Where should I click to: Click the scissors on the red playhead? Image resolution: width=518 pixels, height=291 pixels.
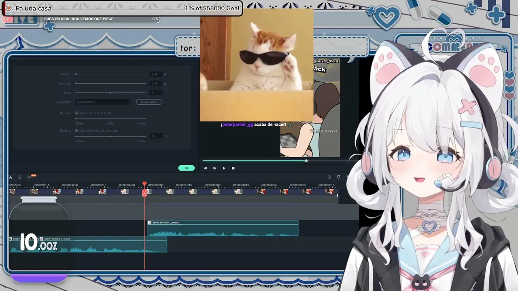coord(144,194)
